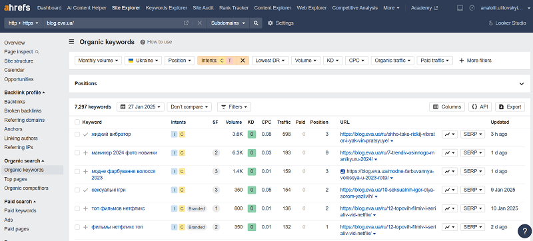Open the KD filter dropdown
533x241 pixels.
pos(332,61)
